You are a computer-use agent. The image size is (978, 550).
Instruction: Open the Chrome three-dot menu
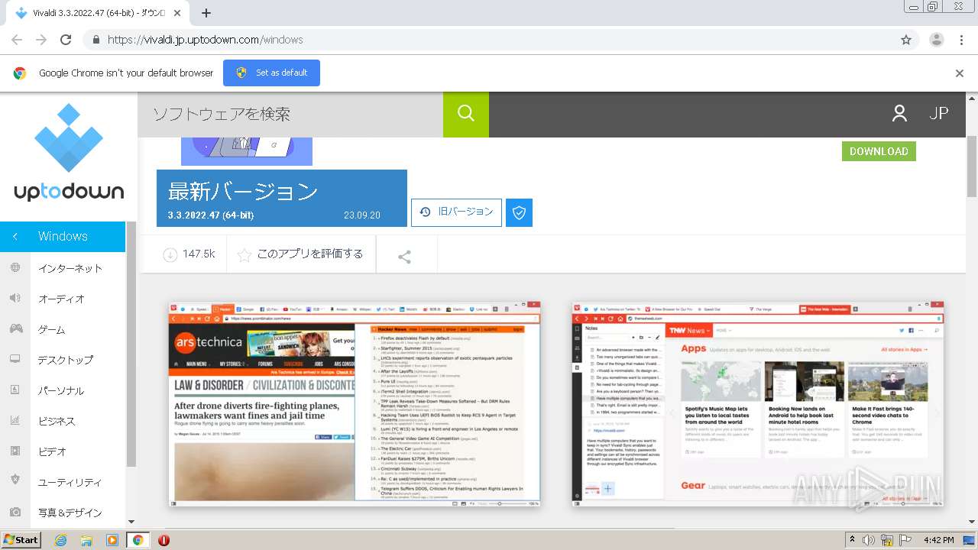click(x=961, y=40)
